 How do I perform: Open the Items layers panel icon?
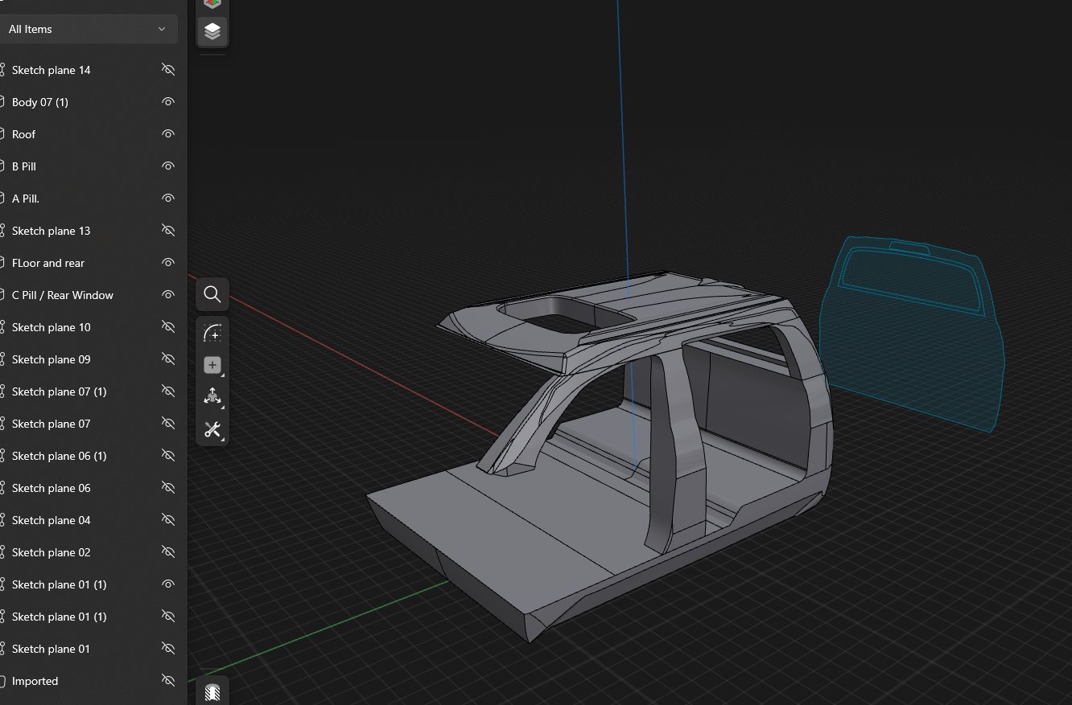click(212, 31)
